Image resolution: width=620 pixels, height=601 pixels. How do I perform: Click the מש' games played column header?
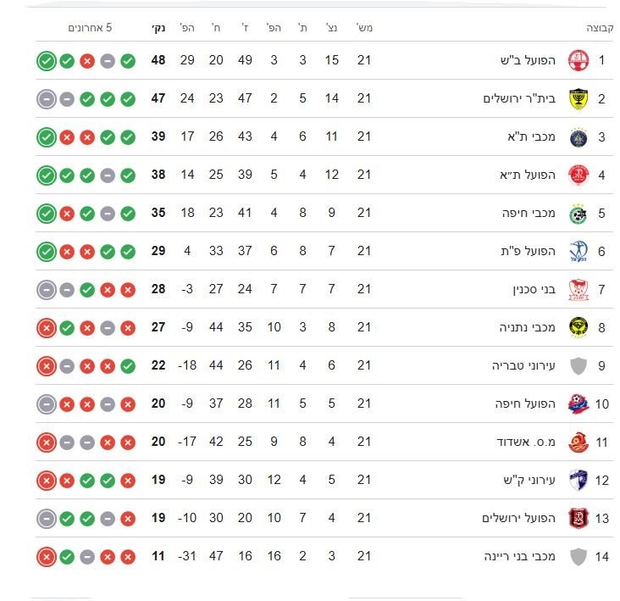(x=364, y=28)
